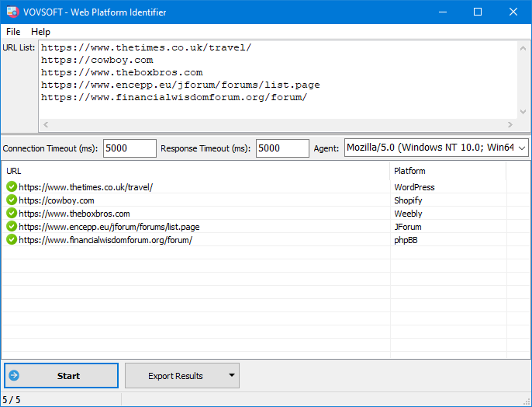Viewport: 532px width, 407px height.
Task: Click green check icon beside cowboy.com row
Action: (x=12, y=200)
